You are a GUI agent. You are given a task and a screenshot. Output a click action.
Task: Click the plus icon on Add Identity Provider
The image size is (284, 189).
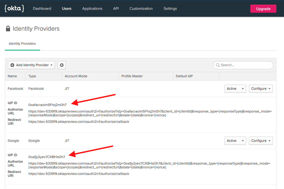[x=13, y=65]
